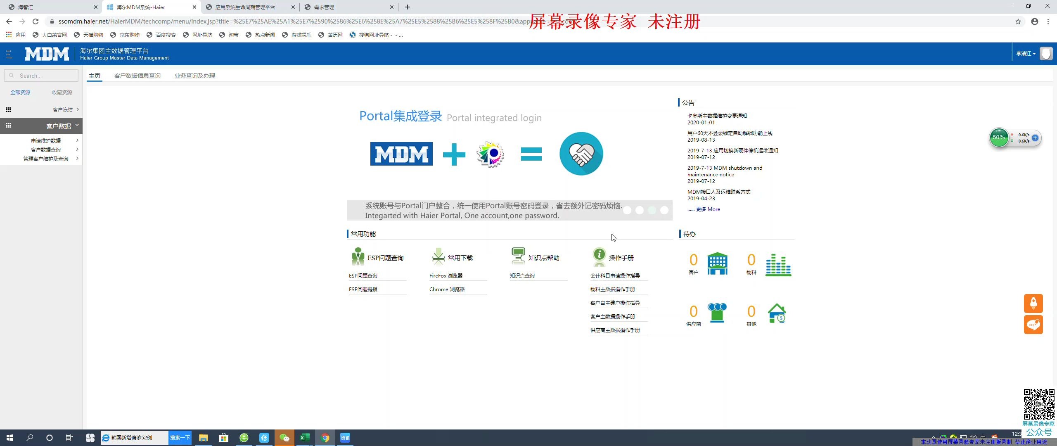Click the rocket icon on right edge
Screen dimensions: 1057x446
click(x=1033, y=304)
